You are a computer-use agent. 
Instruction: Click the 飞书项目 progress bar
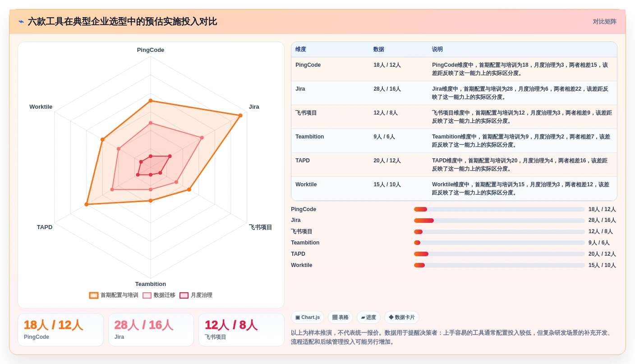point(499,232)
